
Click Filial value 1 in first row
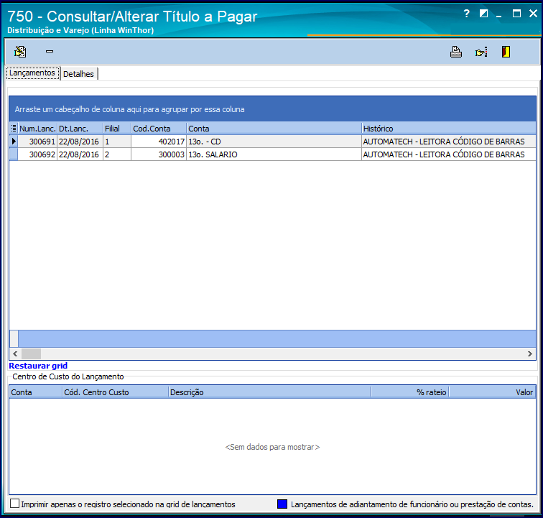pos(117,142)
